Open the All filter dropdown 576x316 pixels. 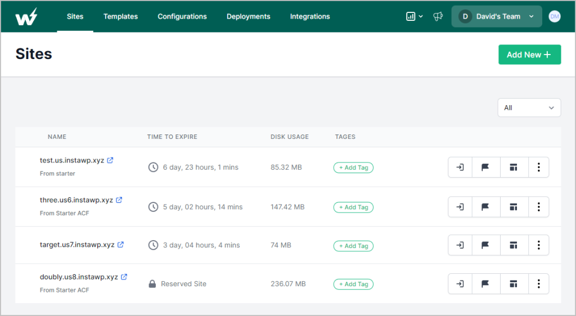coord(529,108)
